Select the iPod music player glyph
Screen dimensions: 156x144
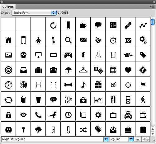coord(128,100)
